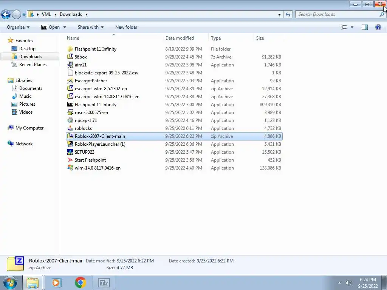
Task: Open the Pictures library
Action: 27,104
